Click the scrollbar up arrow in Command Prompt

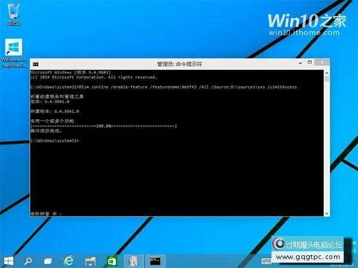(x=327, y=71)
